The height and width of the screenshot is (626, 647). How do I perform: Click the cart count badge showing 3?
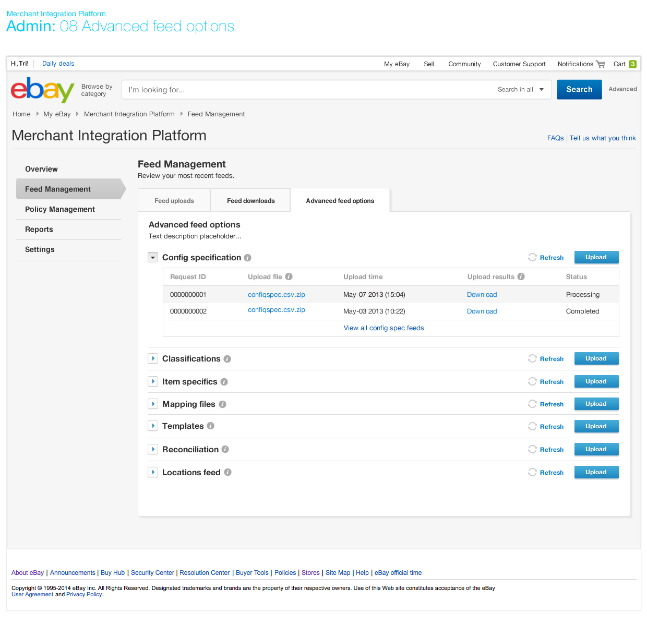(x=632, y=64)
